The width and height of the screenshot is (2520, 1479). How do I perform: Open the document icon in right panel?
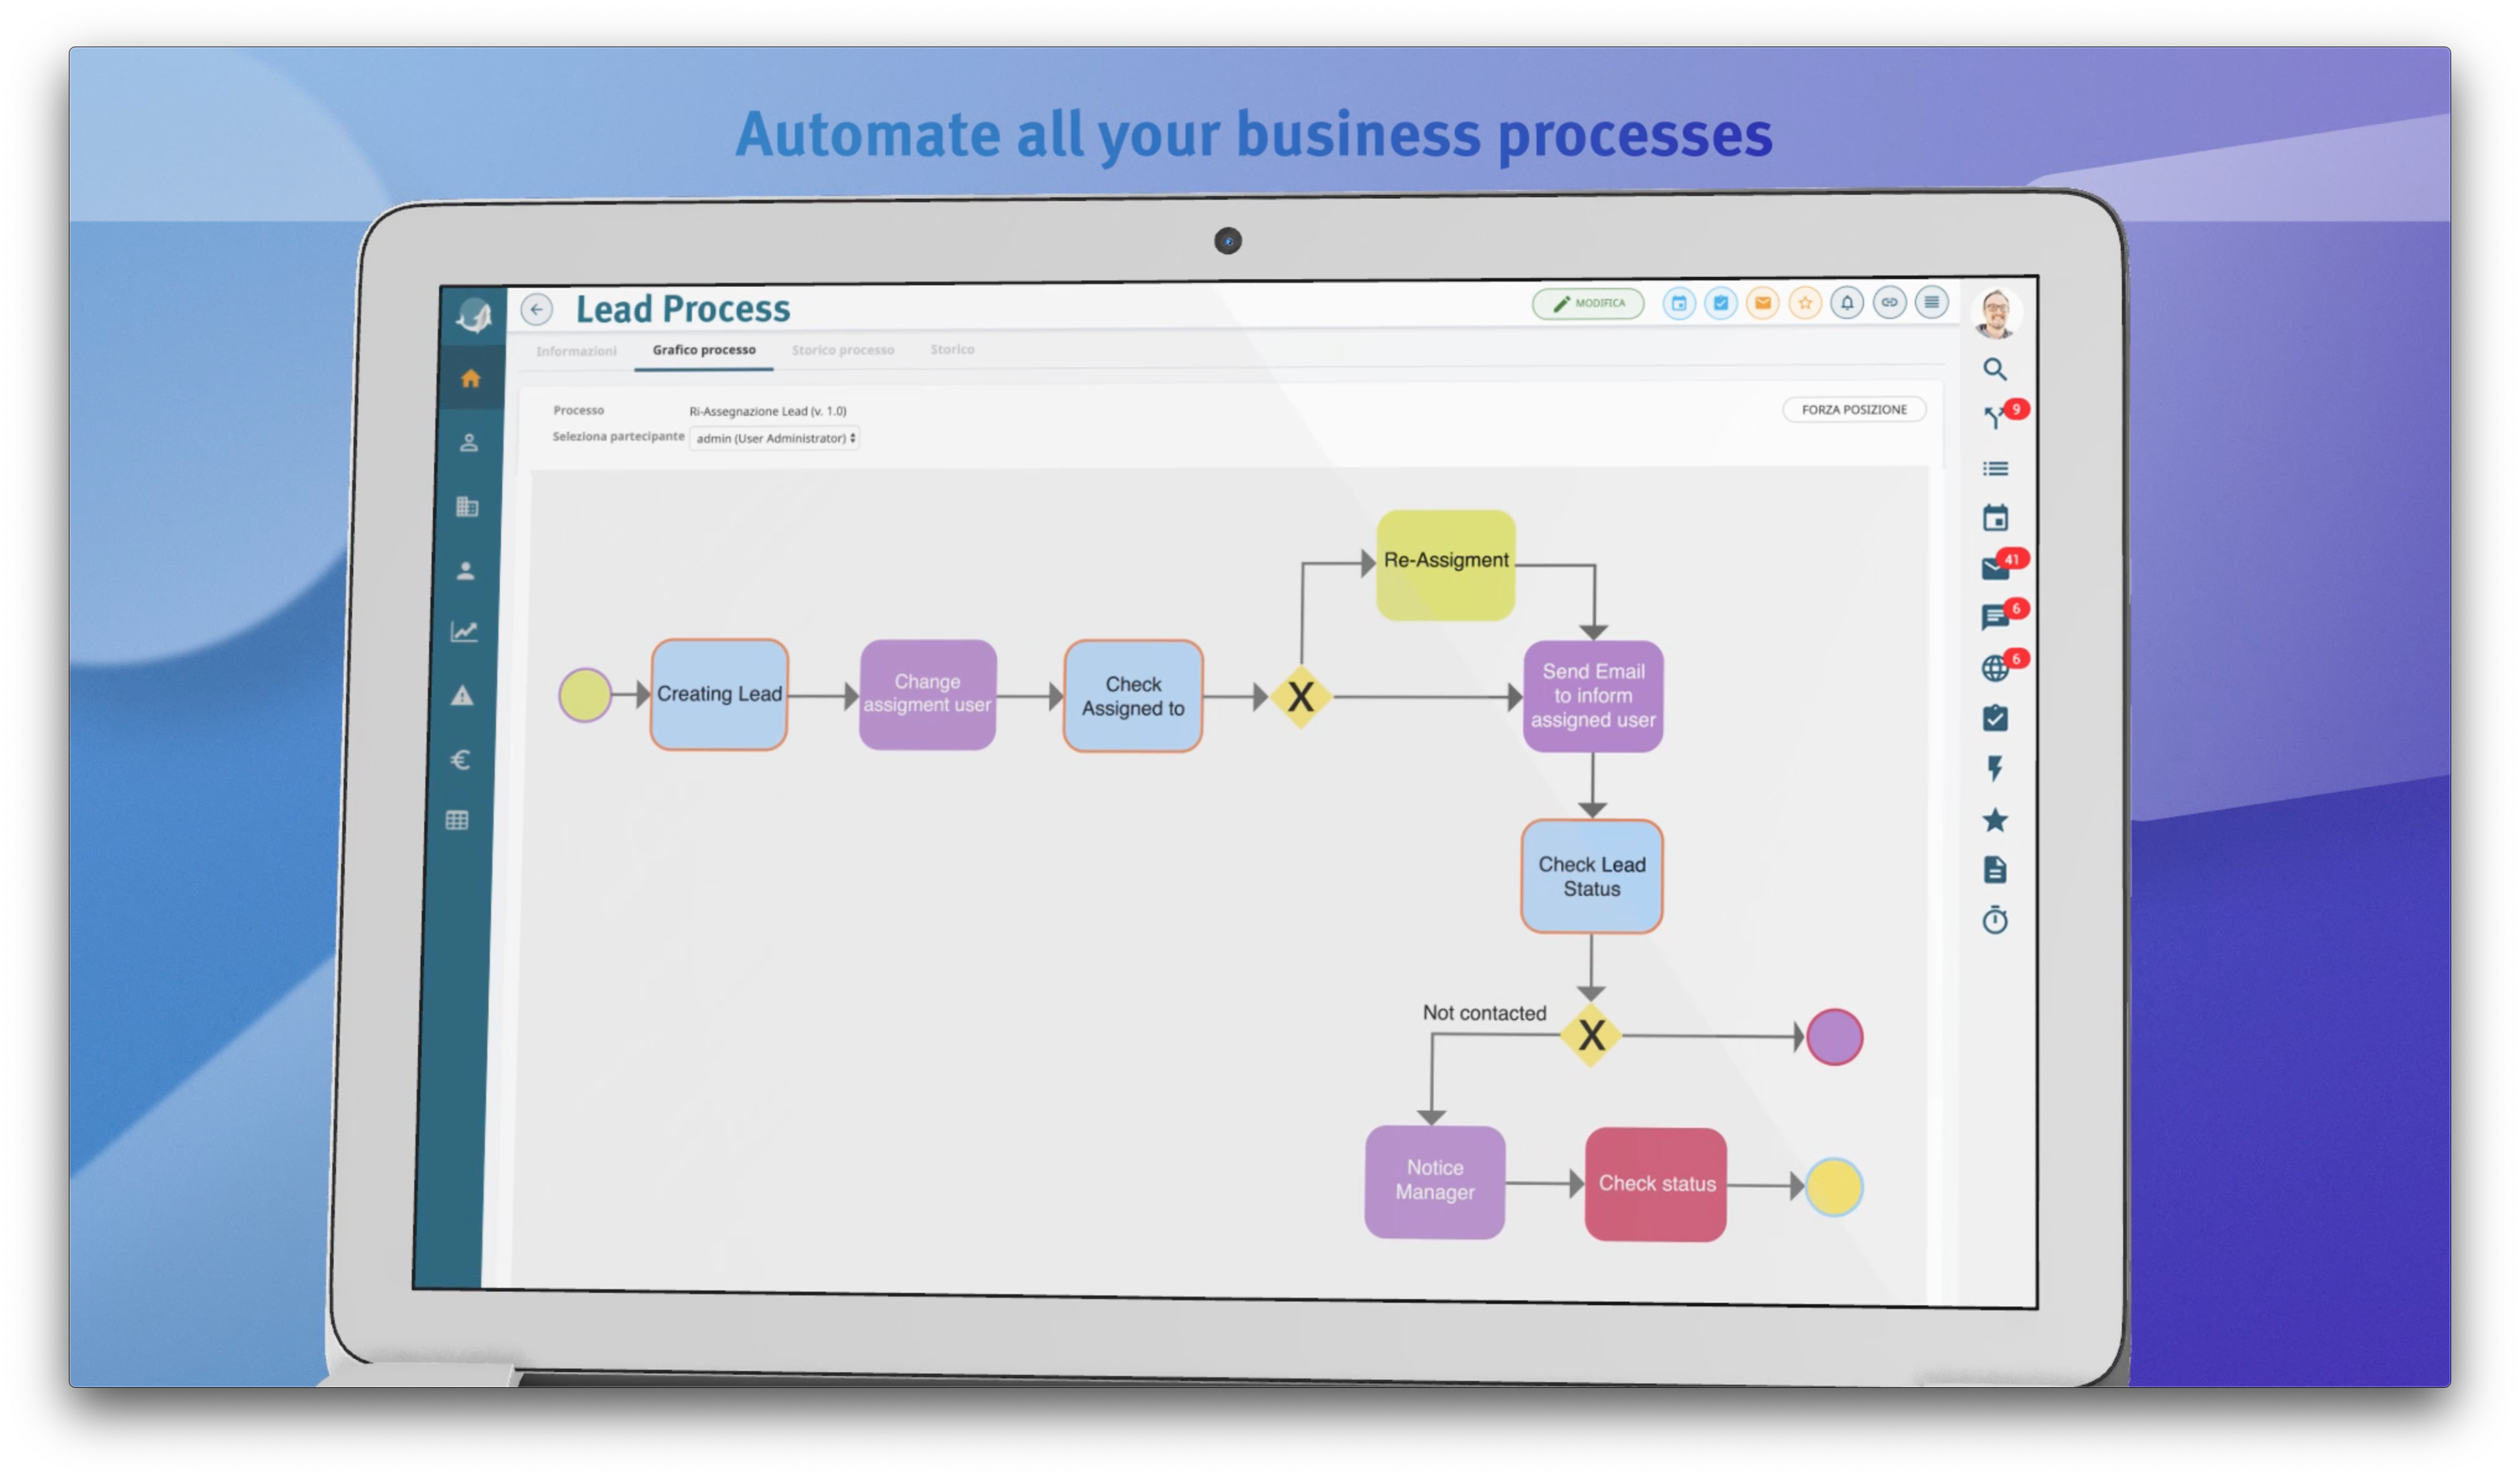(1995, 870)
